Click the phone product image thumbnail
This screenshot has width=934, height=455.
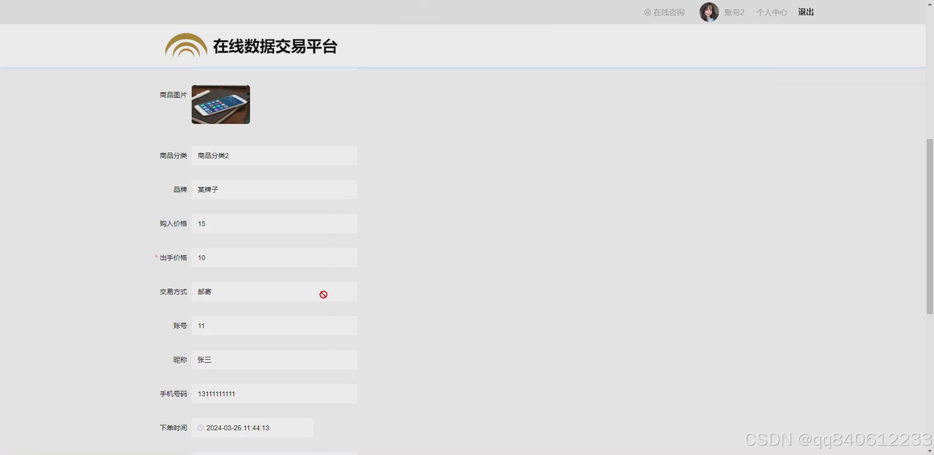[220, 104]
